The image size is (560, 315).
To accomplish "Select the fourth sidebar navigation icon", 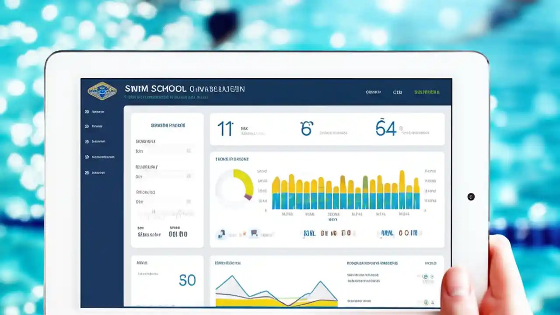I will tap(87, 157).
